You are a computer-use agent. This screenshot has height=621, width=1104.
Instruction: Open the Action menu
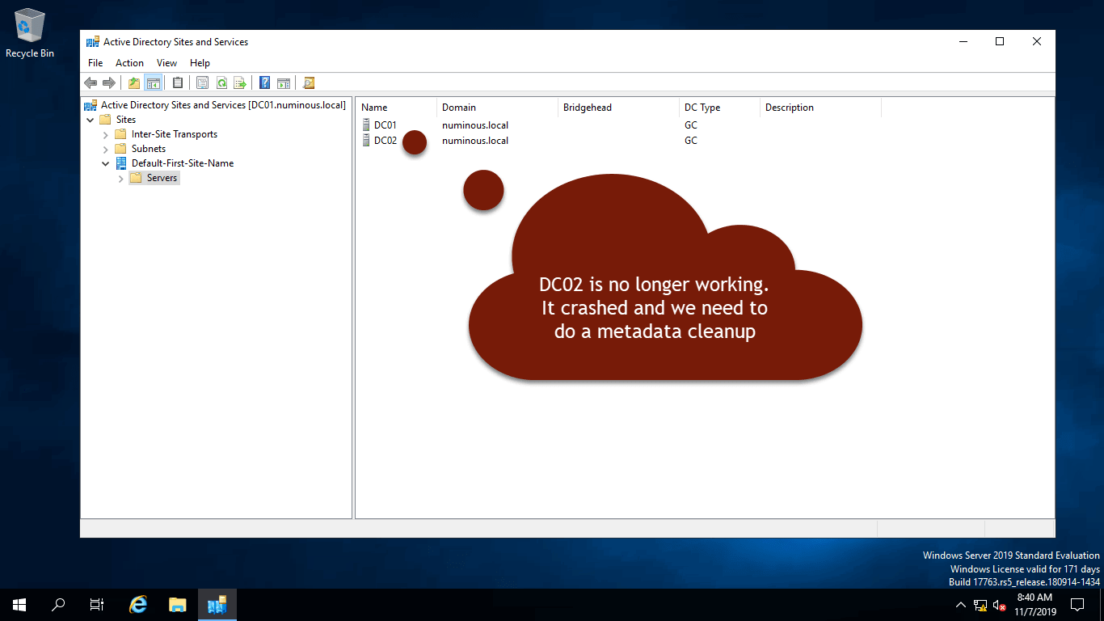click(129, 63)
